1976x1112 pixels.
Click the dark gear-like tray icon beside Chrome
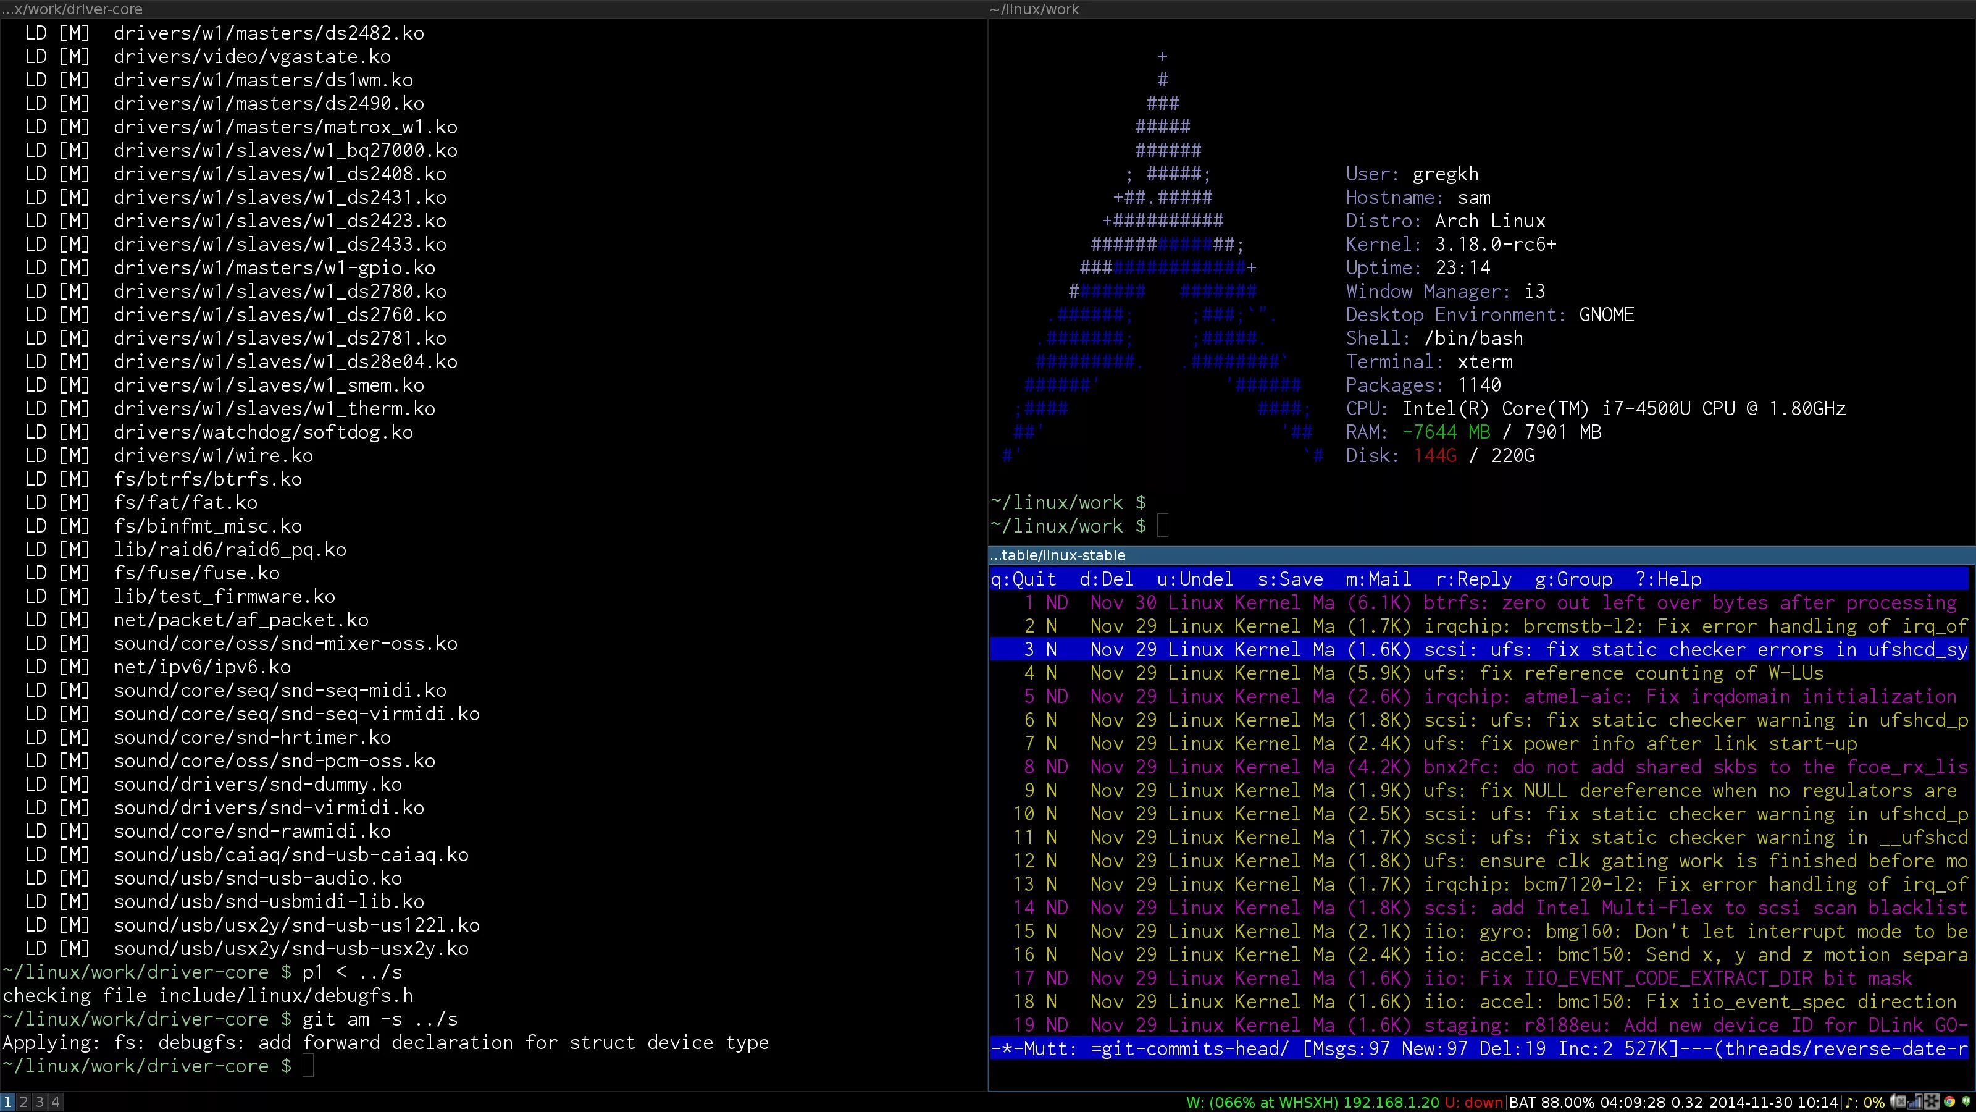(1932, 1102)
